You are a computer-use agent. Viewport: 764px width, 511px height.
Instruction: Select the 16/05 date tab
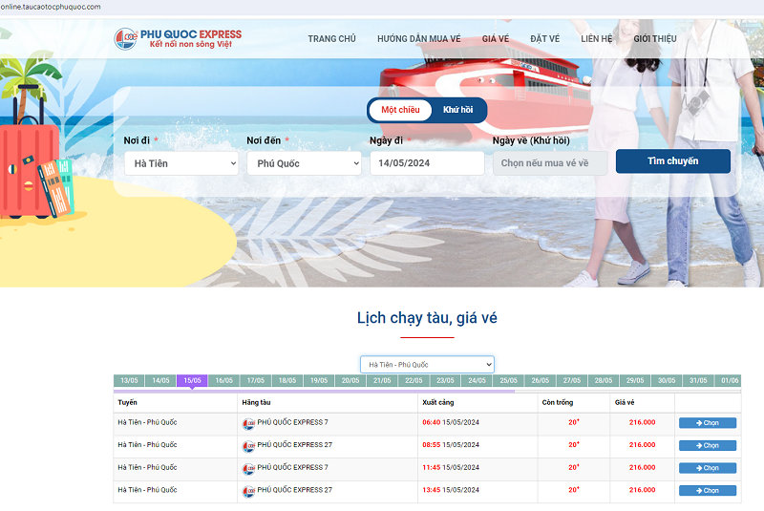tap(224, 380)
